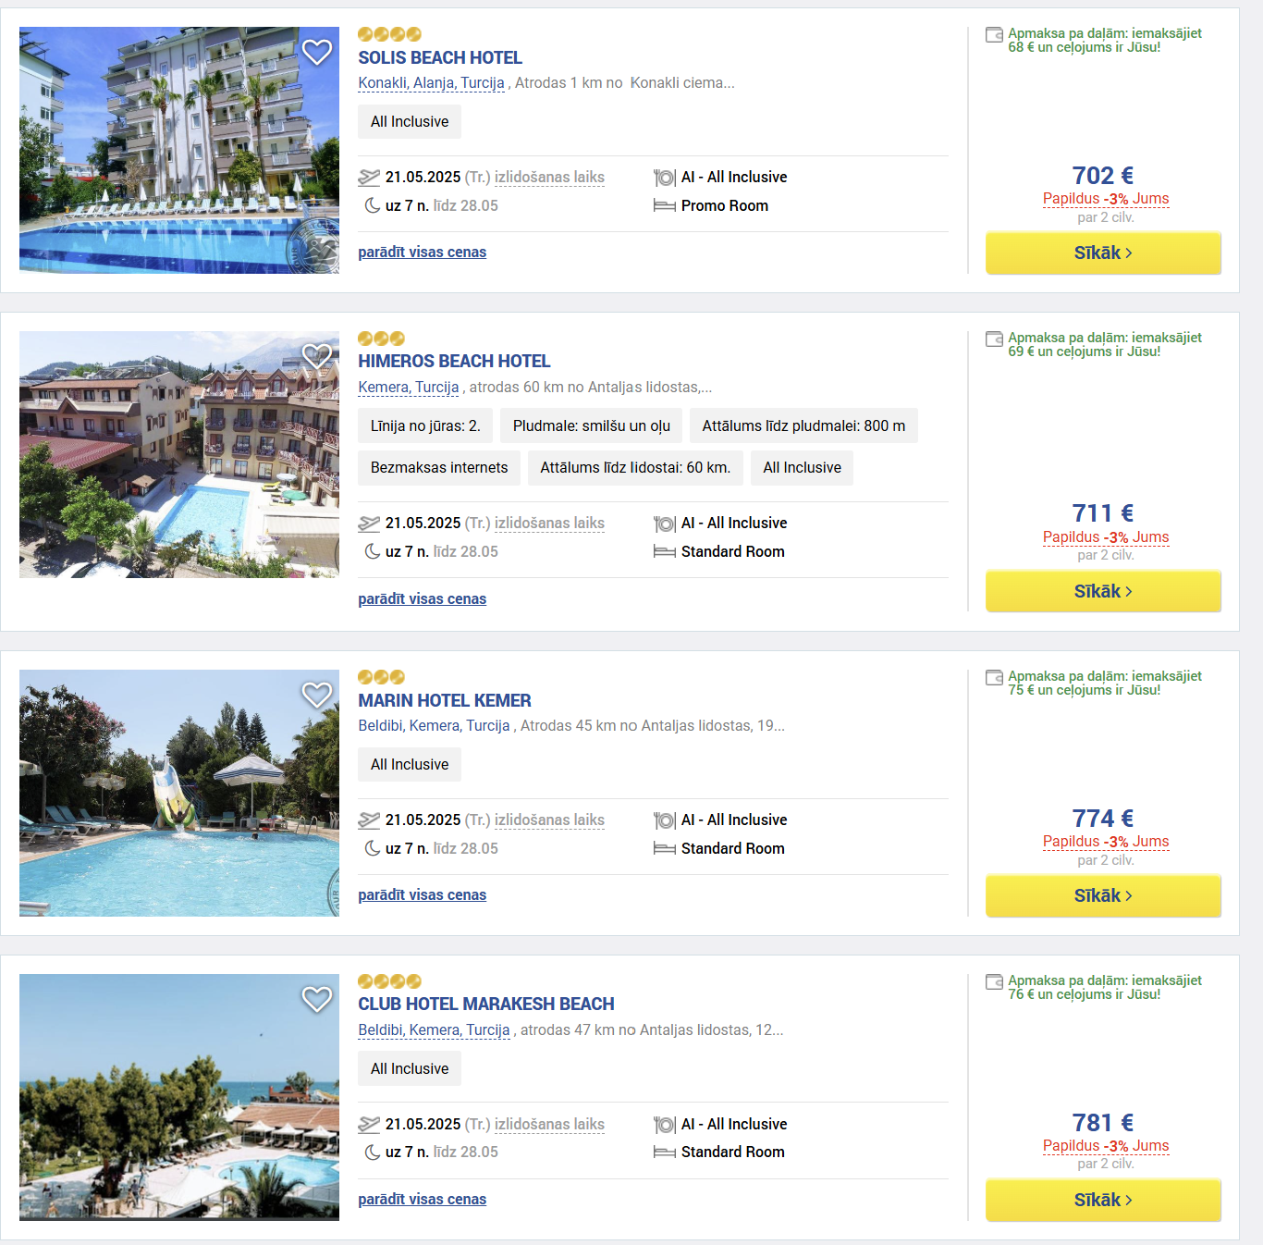Add Marin Hotel Kemer to favorites heart
This screenshot has height=1245, width=1263.
point(317,695)
